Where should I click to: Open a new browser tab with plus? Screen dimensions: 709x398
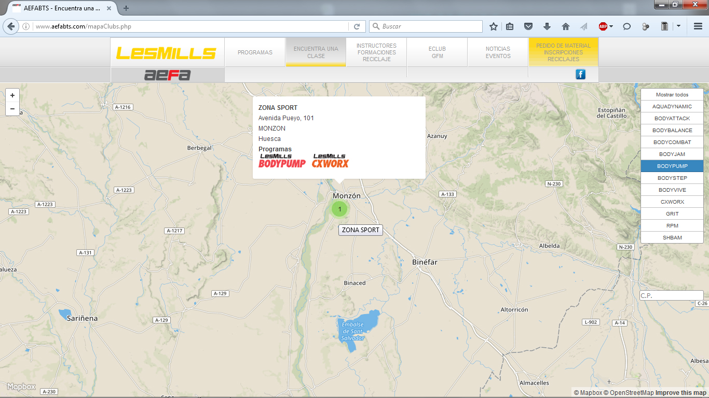coord(126,8)
